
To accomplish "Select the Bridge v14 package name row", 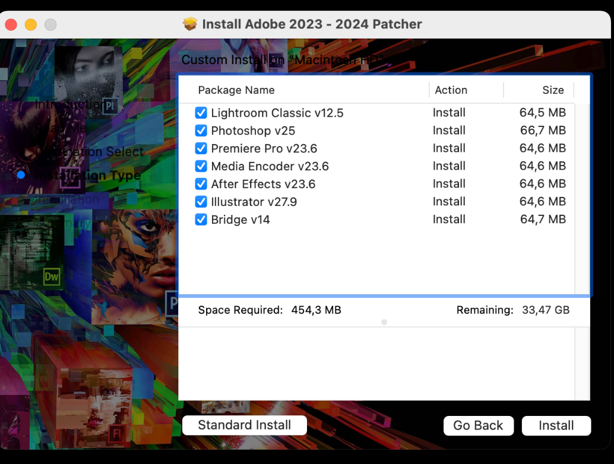I will [x=240, y=220].
